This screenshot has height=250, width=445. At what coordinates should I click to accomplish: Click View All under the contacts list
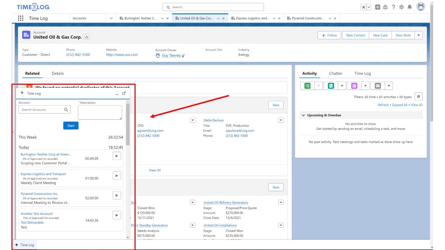pyautogui.click(x=155, y=170)
